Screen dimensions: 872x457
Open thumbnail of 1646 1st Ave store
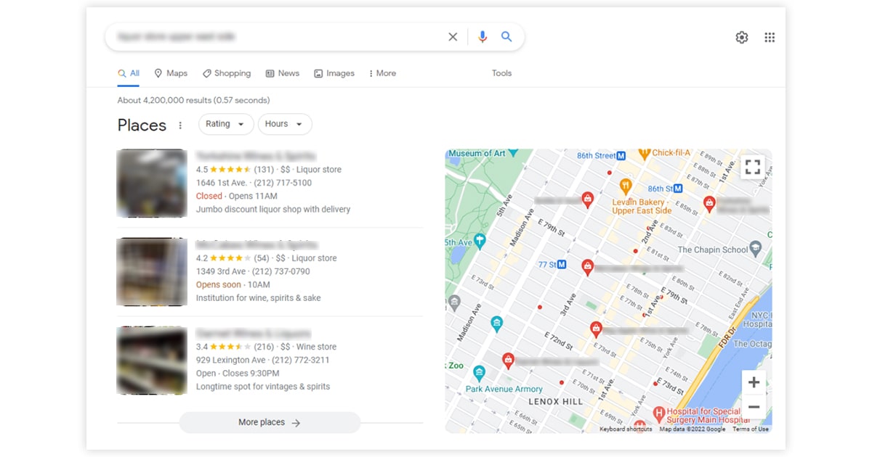pyautogui.click(x=152, y=183)
